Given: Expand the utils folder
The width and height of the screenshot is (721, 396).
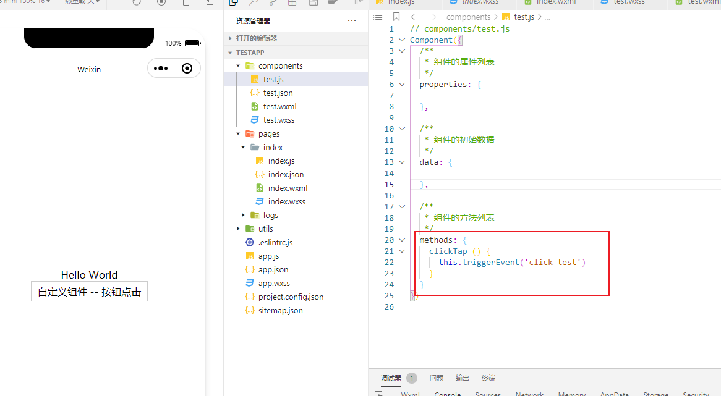Looking at the screenshot, I should (x=239, y=229).
